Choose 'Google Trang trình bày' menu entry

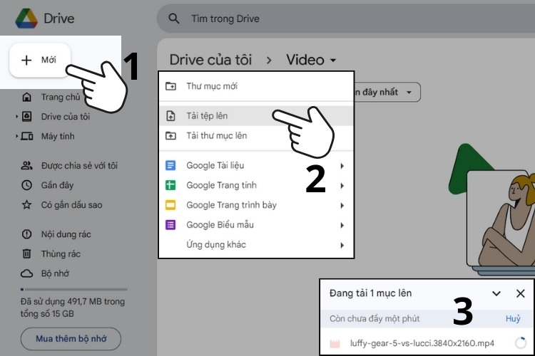pyautogui.click(x=256, y=205)
